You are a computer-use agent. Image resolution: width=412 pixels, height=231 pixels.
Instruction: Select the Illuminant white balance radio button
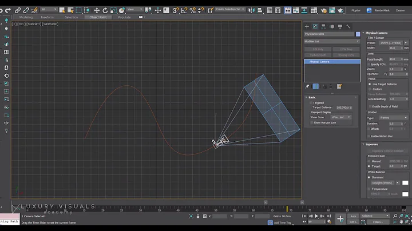point(369,177)
